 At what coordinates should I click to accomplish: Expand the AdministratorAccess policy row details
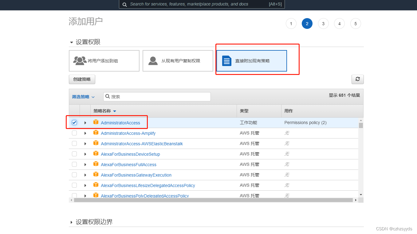(x=85, y=123)
